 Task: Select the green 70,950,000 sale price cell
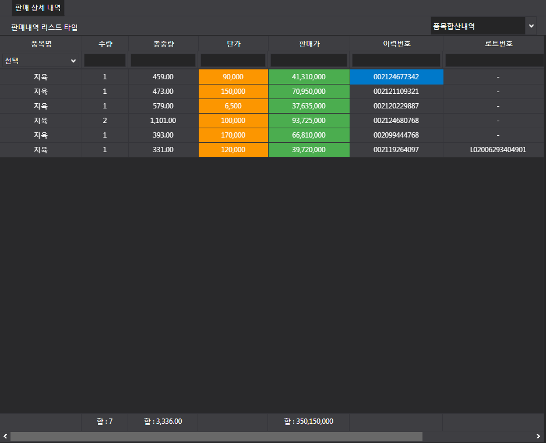(309, 92)
